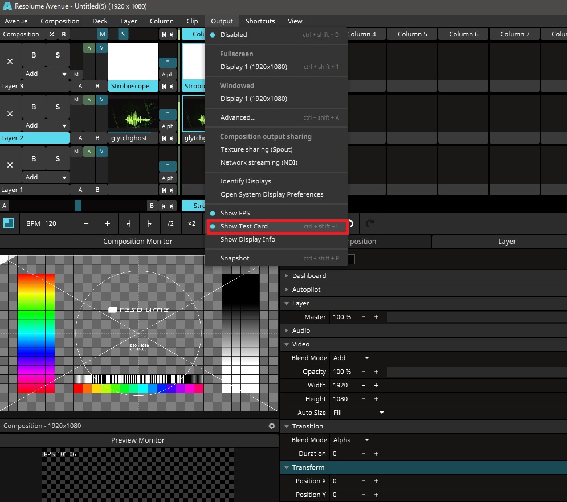567x502 pixels.
Task: Nudge BPM forward arrow button
Action: click(x=149, y=223)
